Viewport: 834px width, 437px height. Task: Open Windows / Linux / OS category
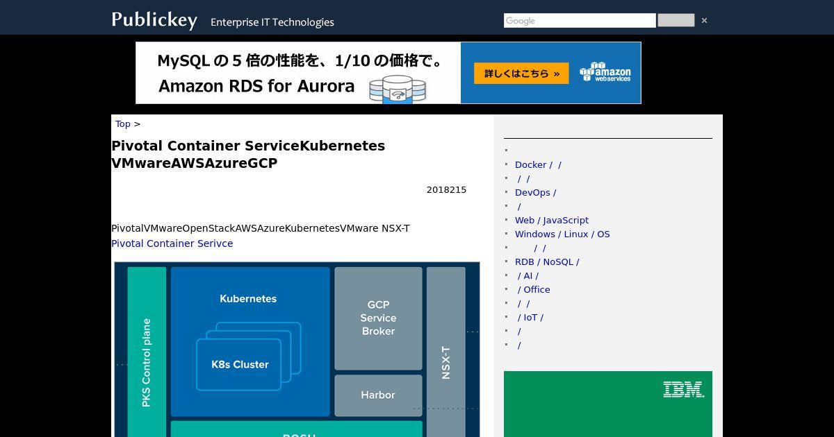(x=562, y=234)
